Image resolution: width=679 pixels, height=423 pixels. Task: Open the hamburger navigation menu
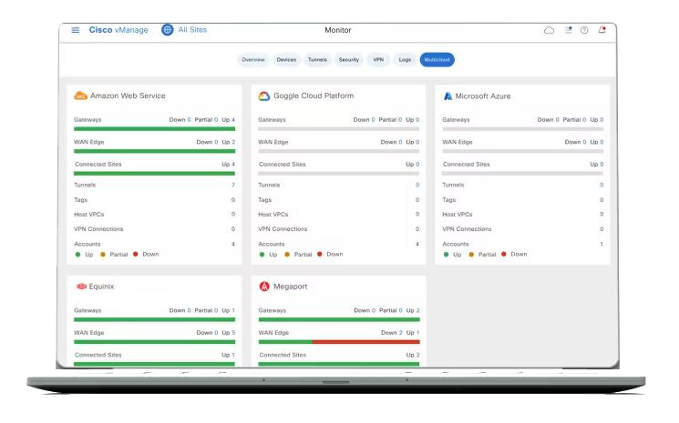76,30
